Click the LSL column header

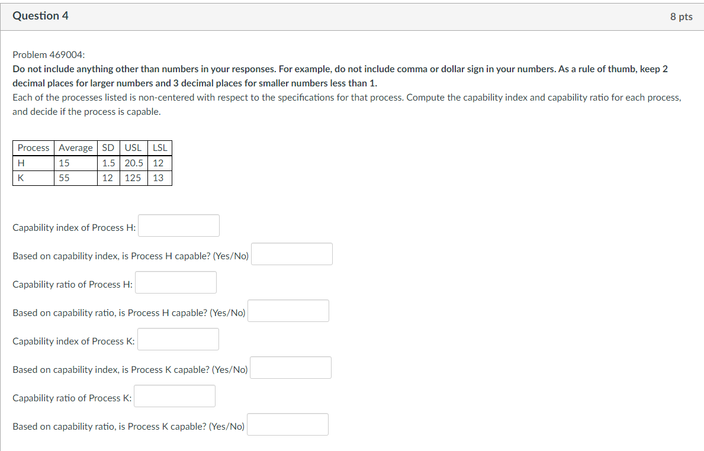coord(159,147)
